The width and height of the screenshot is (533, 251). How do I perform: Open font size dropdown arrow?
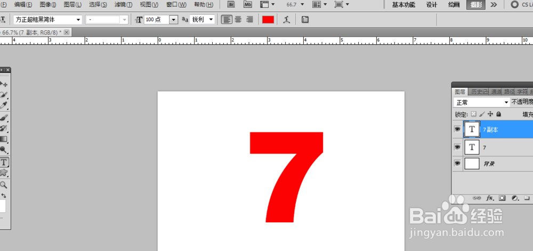click(174, 20)
